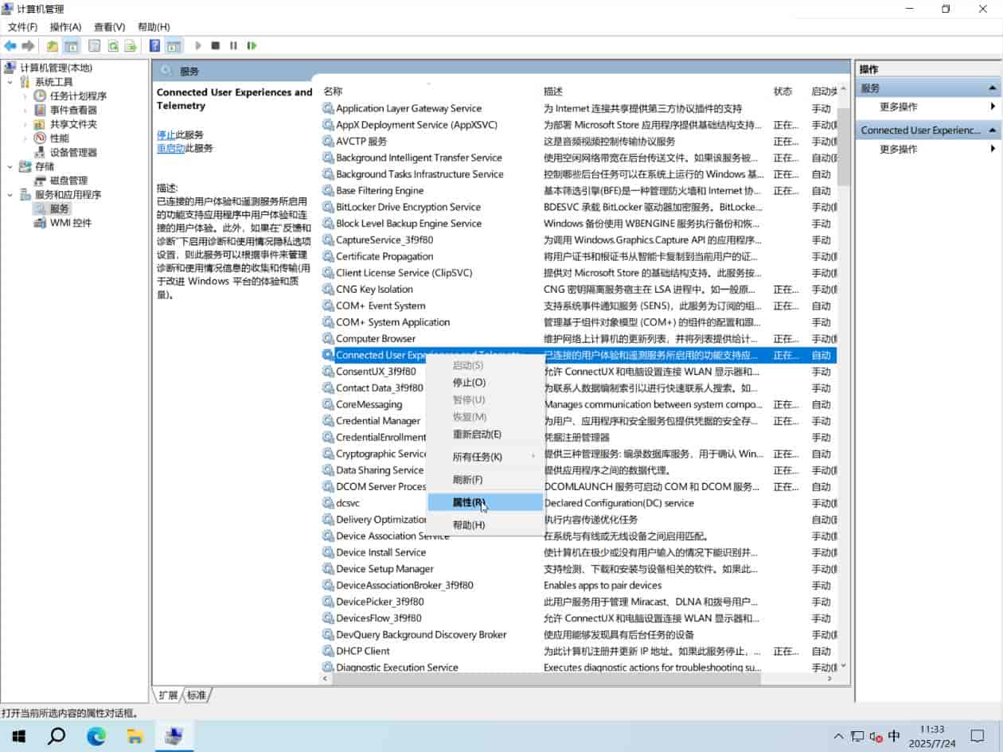Screen dimensions: 1003x752
Task: Click the Pause service toolbar icon
Action: [233, 46]
